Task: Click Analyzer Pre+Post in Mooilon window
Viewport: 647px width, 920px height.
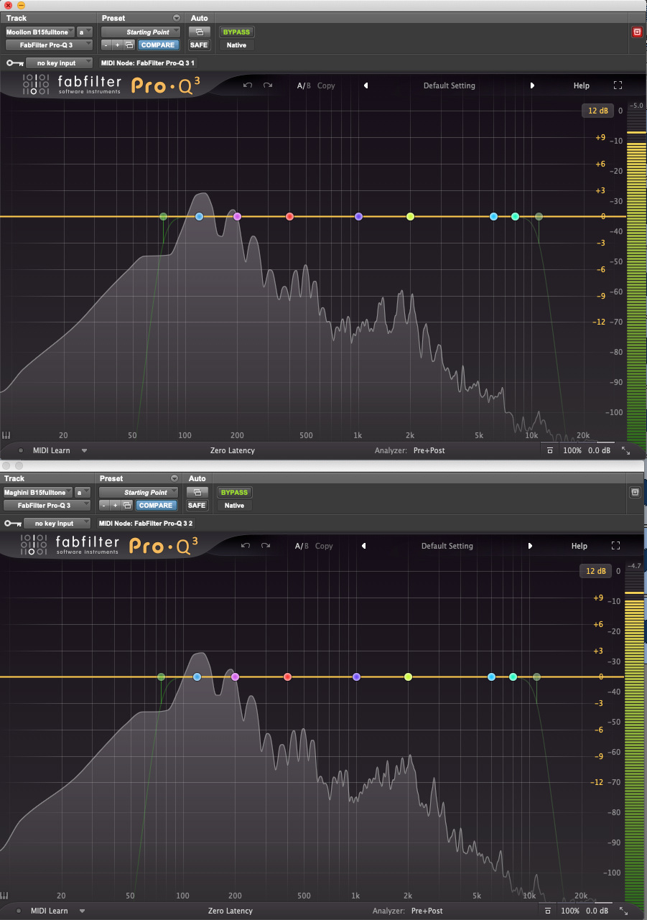Action: coord(429,450)
